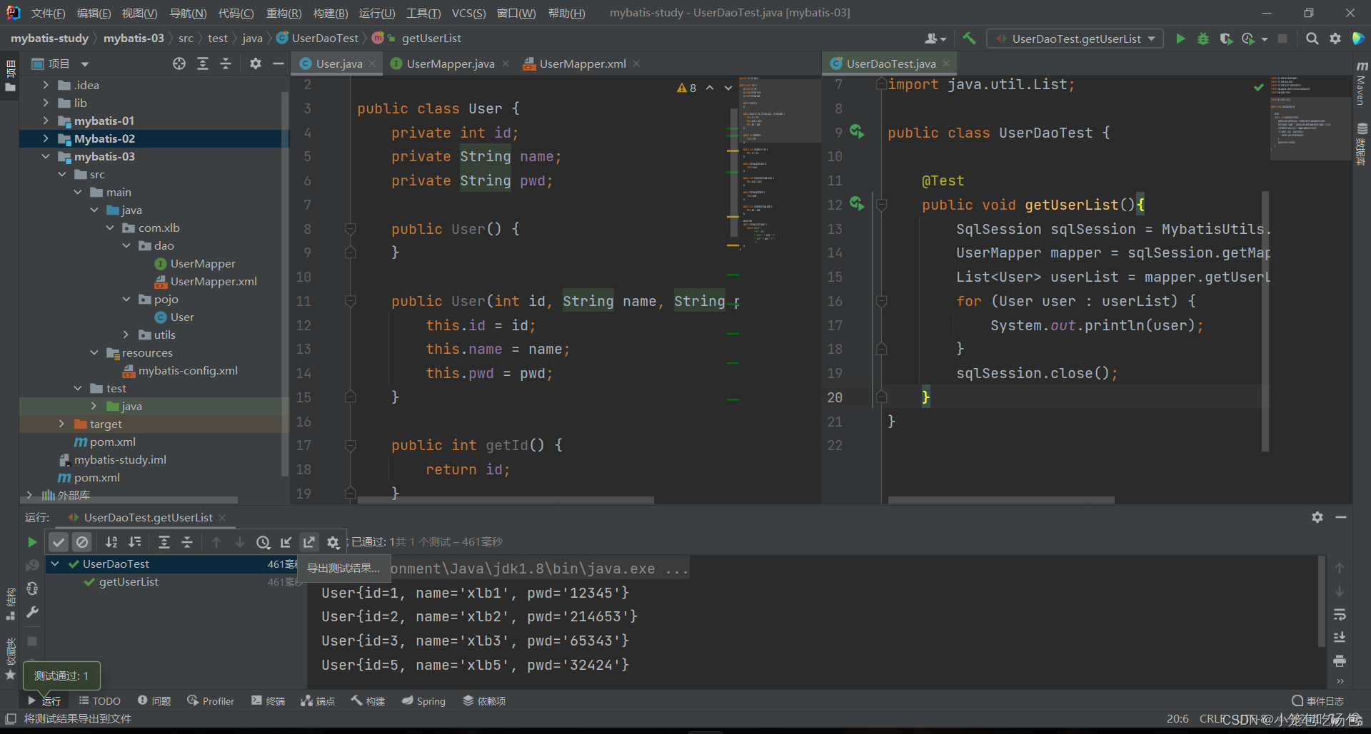Toggle showing ignored tests
The height and width of the screenshot is (734, 1371).
(82, 542)
